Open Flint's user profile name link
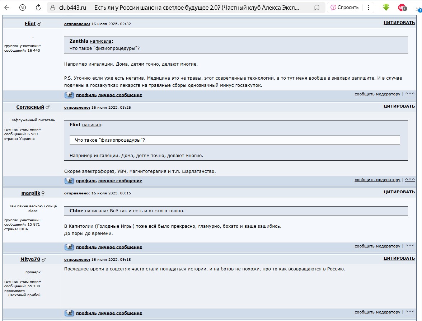Image resolution: width=422 pixels, height=321 pixels. (30, 23)
